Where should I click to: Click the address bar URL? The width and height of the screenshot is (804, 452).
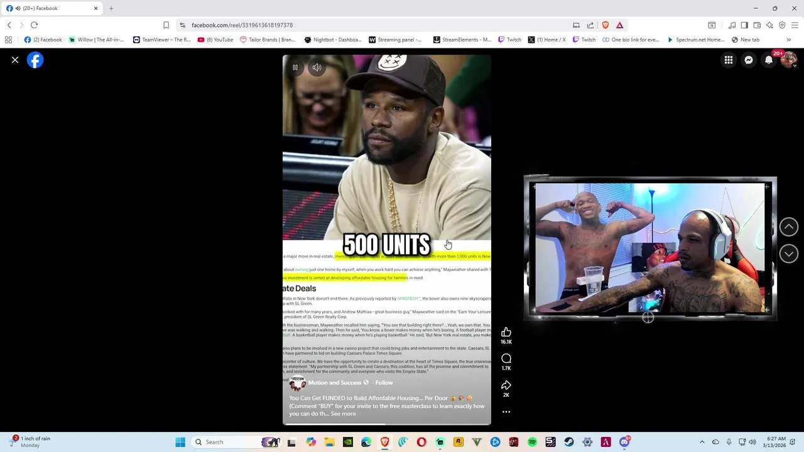click(x=242, y=25)
